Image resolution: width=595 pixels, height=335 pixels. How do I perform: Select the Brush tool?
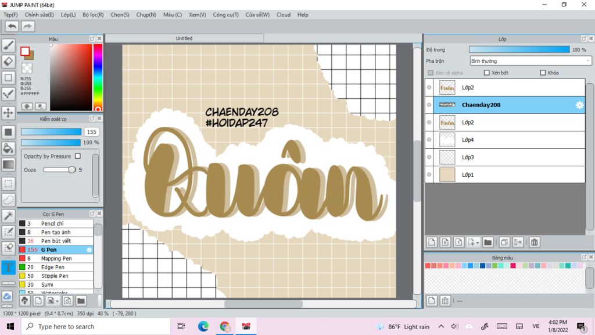[8, 45]
